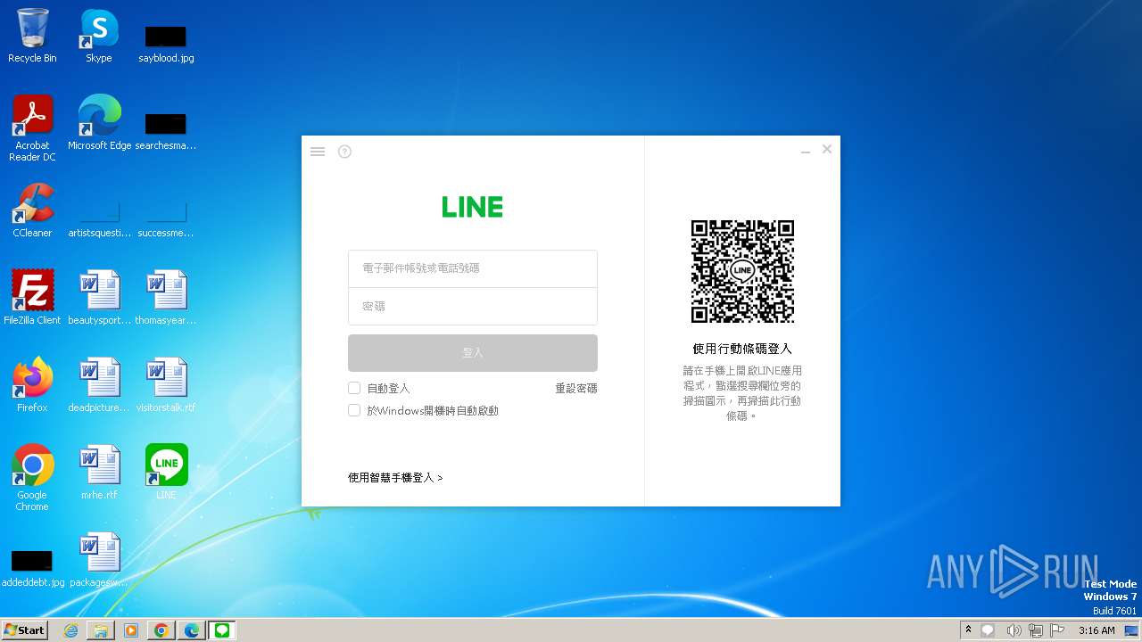Select the packagesw... Word document
Viewport: 1142px width, 642px height.
99,560
